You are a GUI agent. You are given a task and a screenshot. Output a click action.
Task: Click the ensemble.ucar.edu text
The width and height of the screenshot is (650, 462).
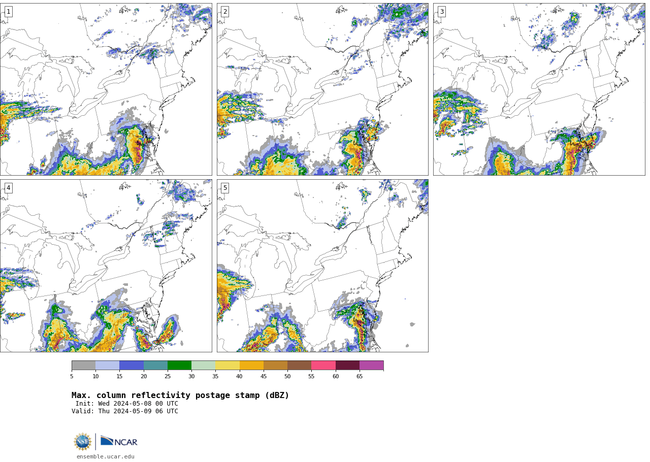[106, 456]
